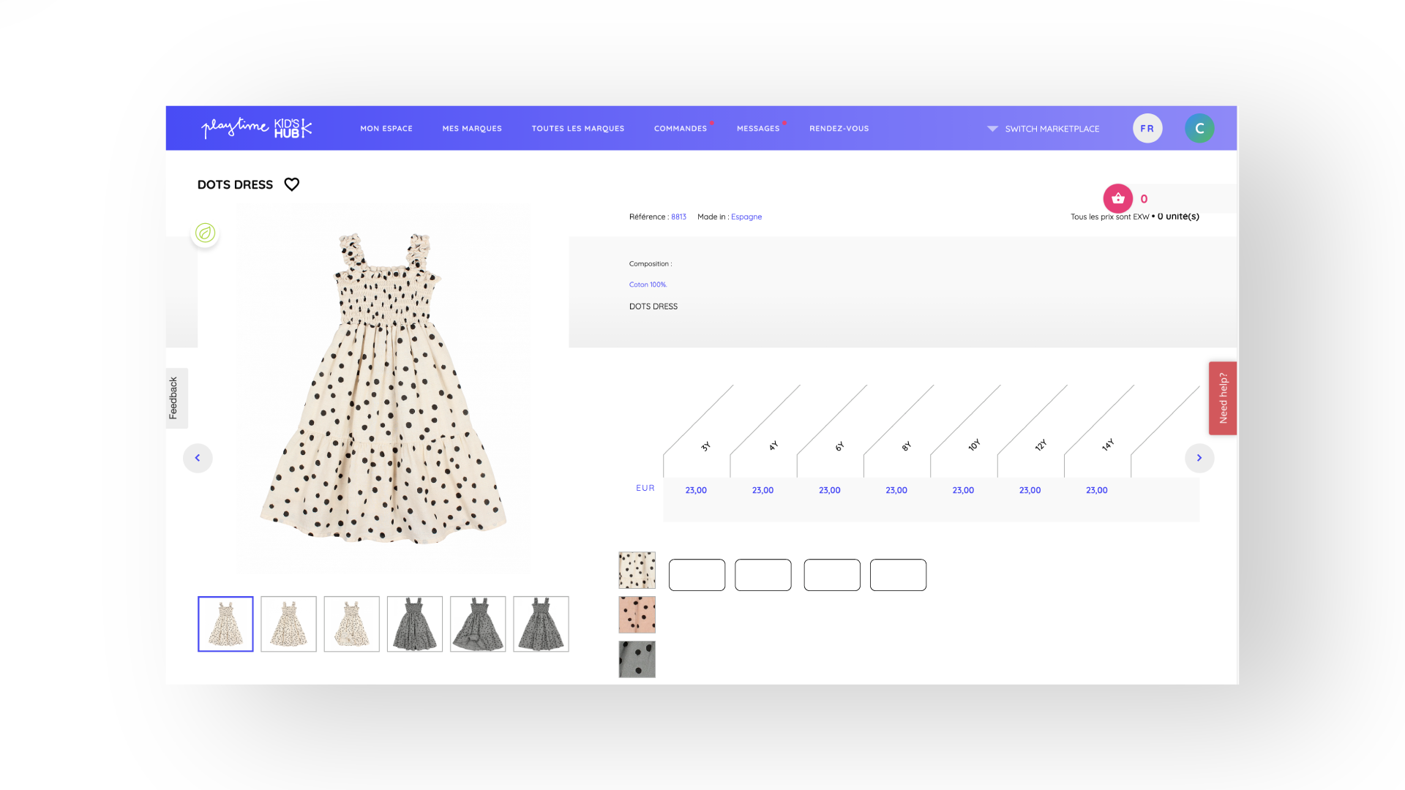1405x790 pixels.
Task: Select the pink dots fabric swatch
Action: [637, 615]
